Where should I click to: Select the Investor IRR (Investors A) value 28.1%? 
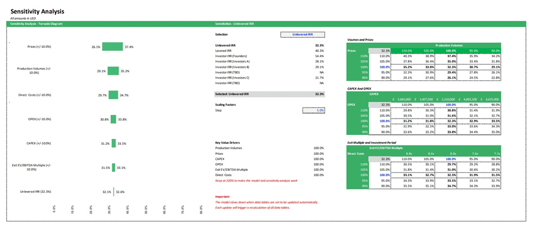point(319,61)
